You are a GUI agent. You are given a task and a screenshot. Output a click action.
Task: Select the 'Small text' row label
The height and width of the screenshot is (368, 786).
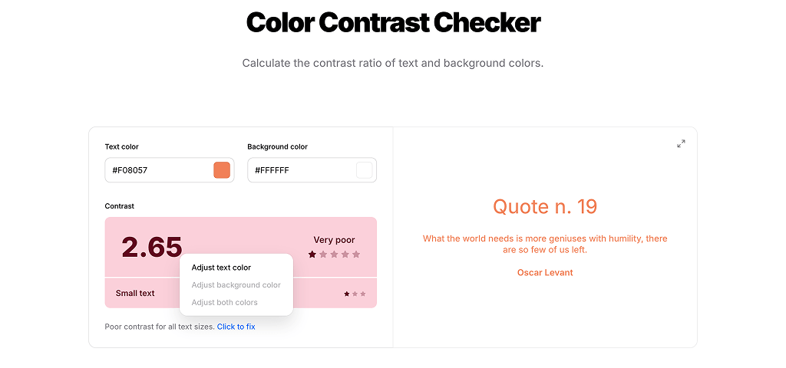[x=135, y=294]
